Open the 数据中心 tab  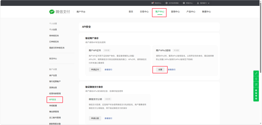tap(206, 12)
